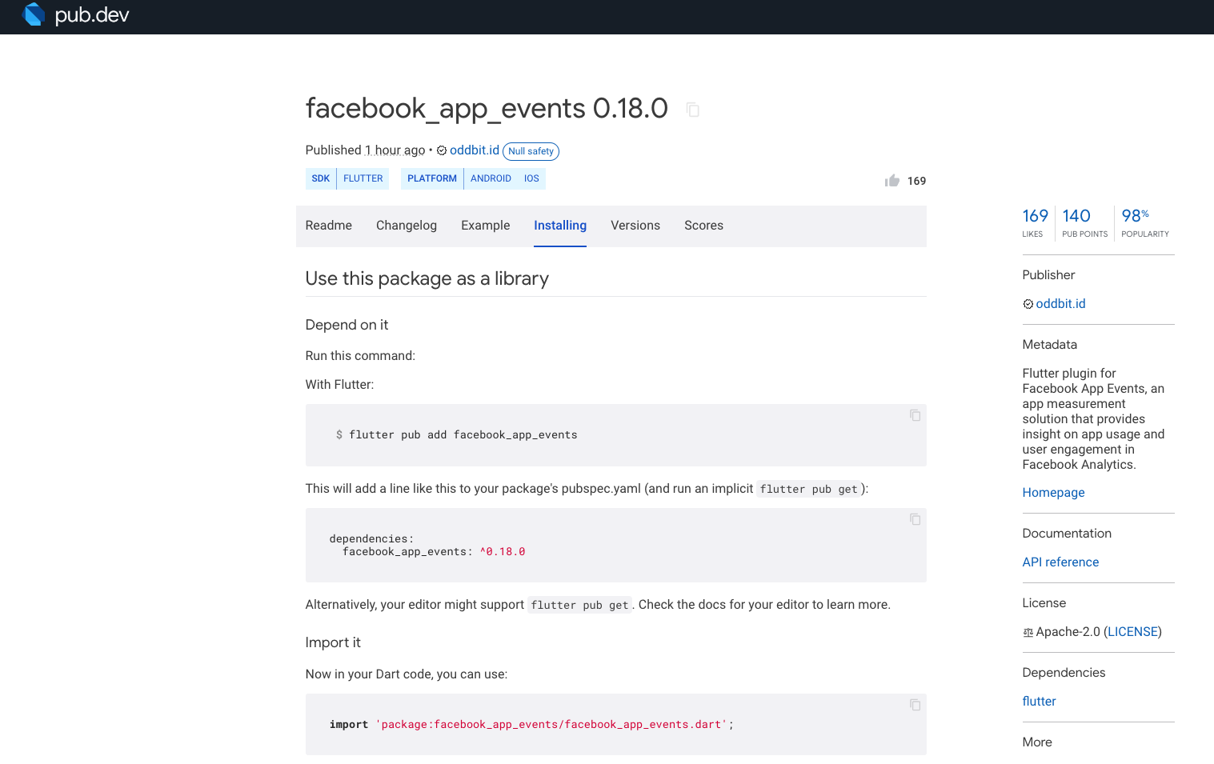
Task: Click the SDK tag label
Action: [x=321, y=178]
